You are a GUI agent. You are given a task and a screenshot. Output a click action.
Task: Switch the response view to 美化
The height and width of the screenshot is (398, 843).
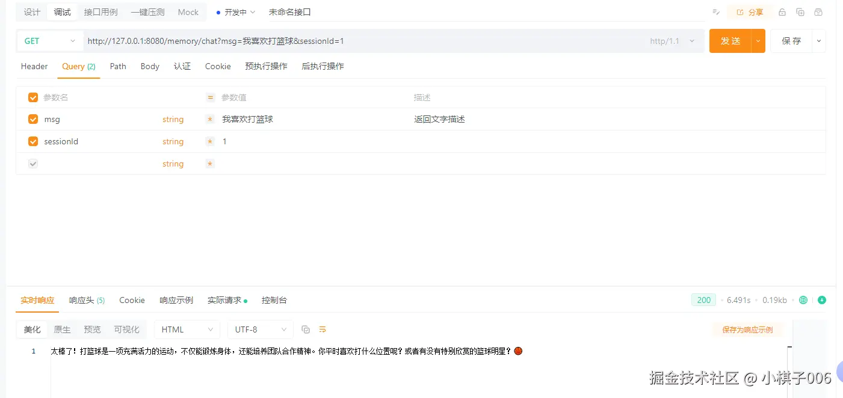[32, 329]
